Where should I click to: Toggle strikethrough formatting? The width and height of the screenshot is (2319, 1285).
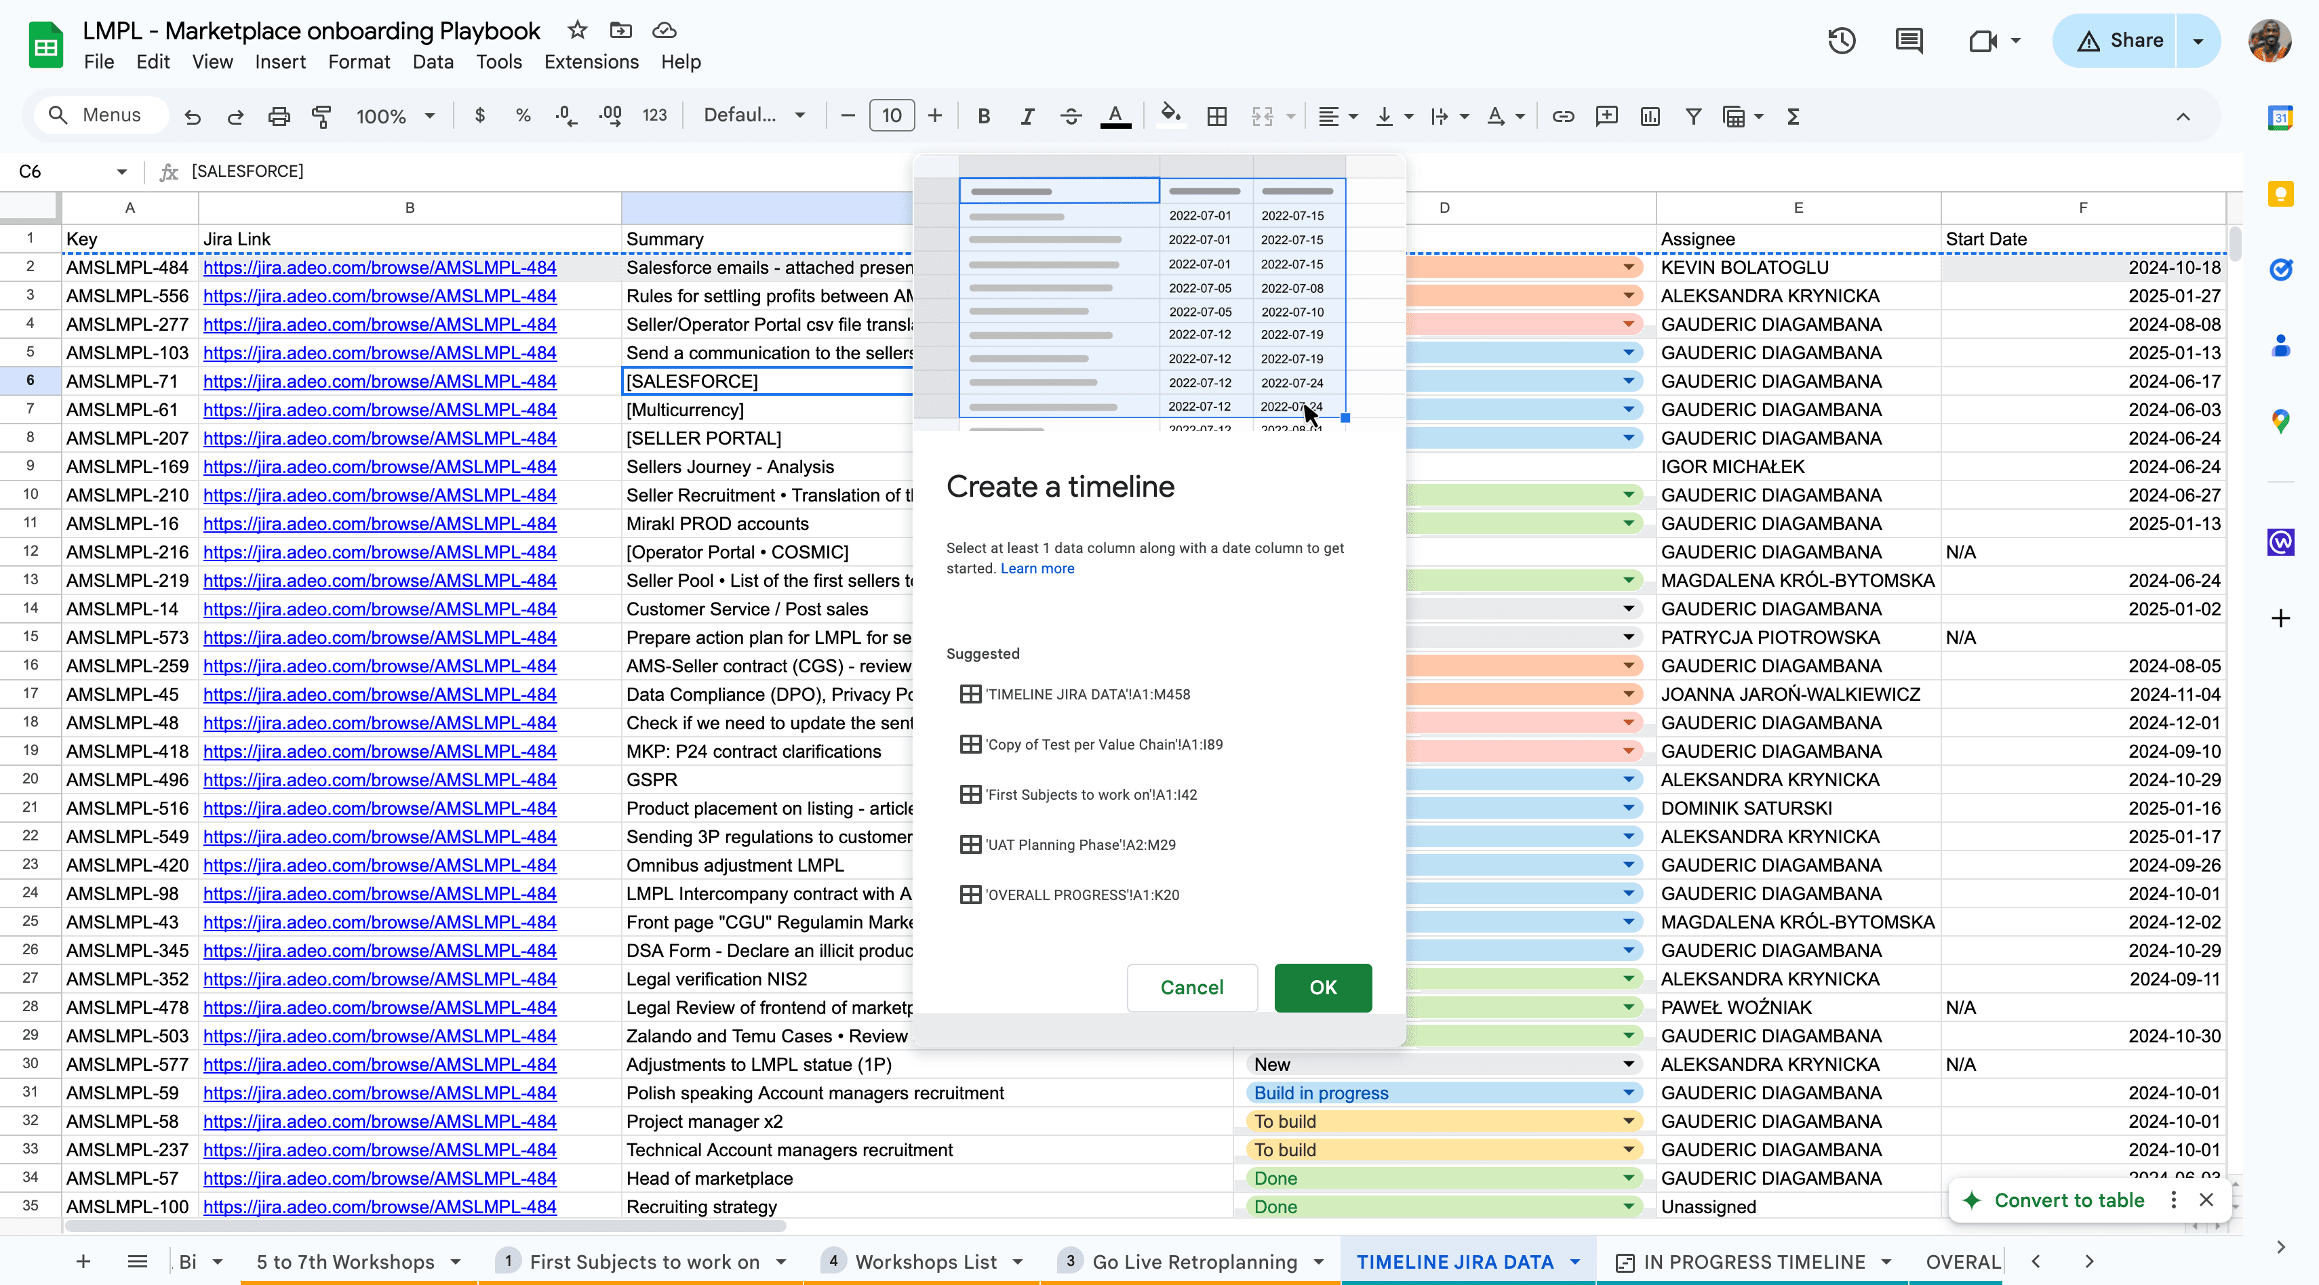[x=1071, y=116]
